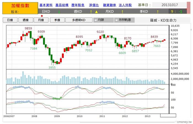Click the 基準日 date field 20131017
The height and width of the screenshot is (124, 193).
point(170,5)
